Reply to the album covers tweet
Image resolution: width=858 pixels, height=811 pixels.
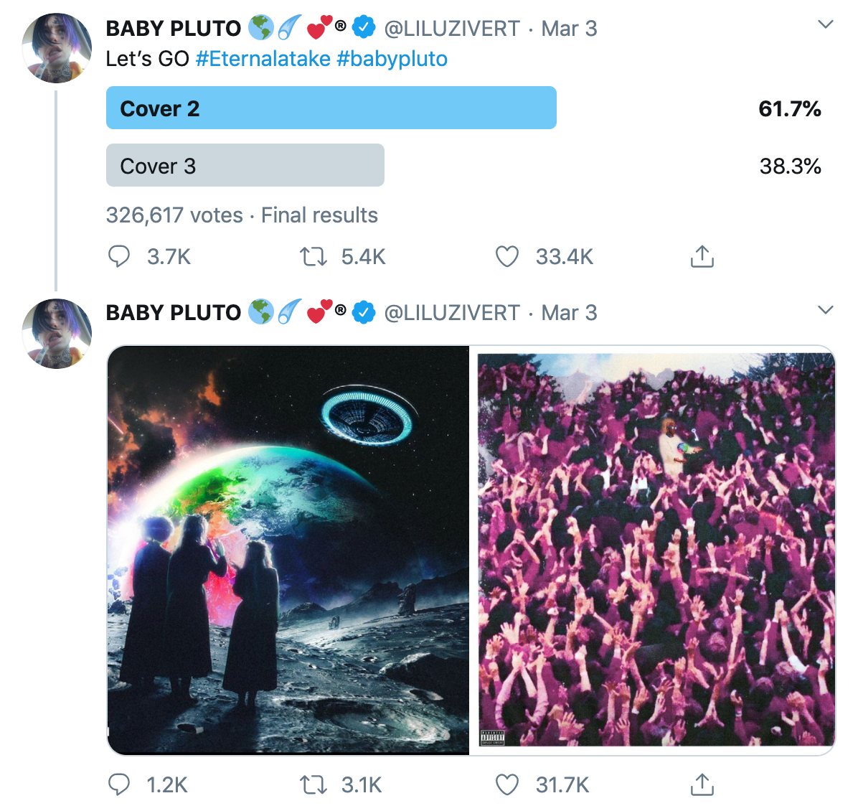tap(119, 785)
